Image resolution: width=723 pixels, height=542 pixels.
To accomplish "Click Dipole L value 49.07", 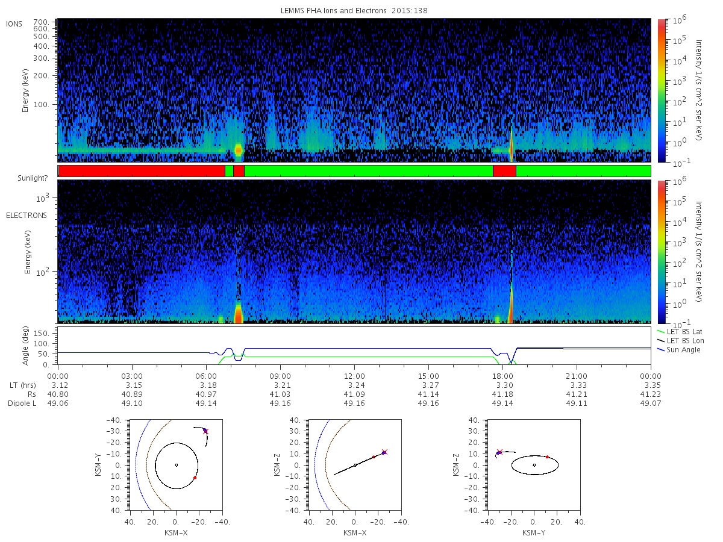I will (651, 403).
